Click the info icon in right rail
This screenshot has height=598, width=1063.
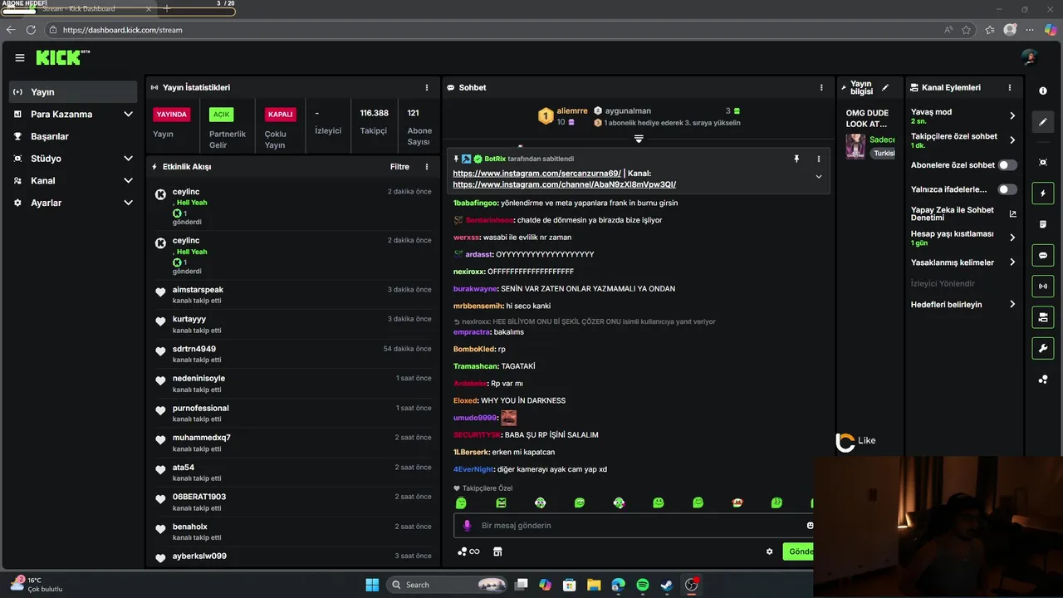point(1043,91)
